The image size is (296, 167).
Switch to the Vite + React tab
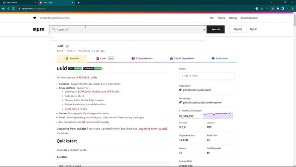tap(19, 3)
